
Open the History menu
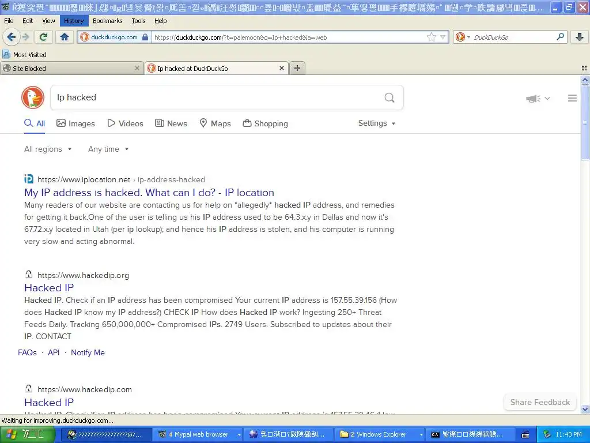[x=74, y=21]
